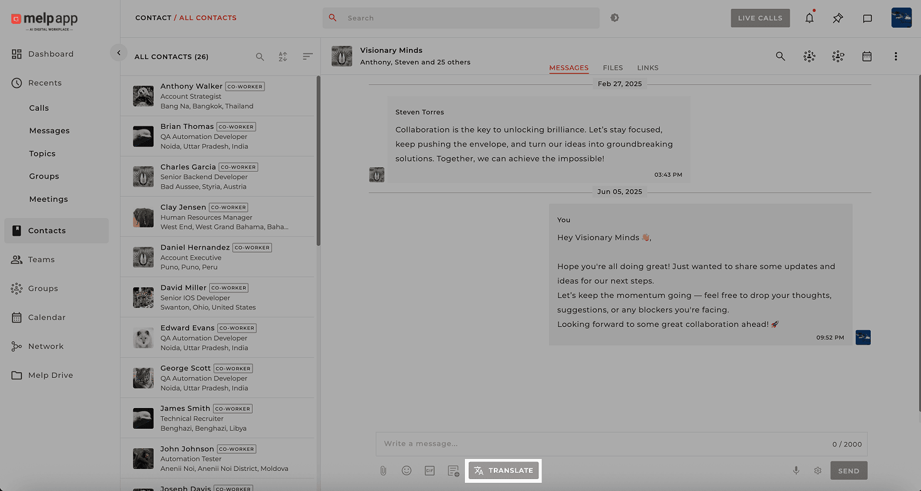Image resolution: width=921 pixels, height=491 pixels.
Task: Open the emoji picker
Action: coord(406,470)
